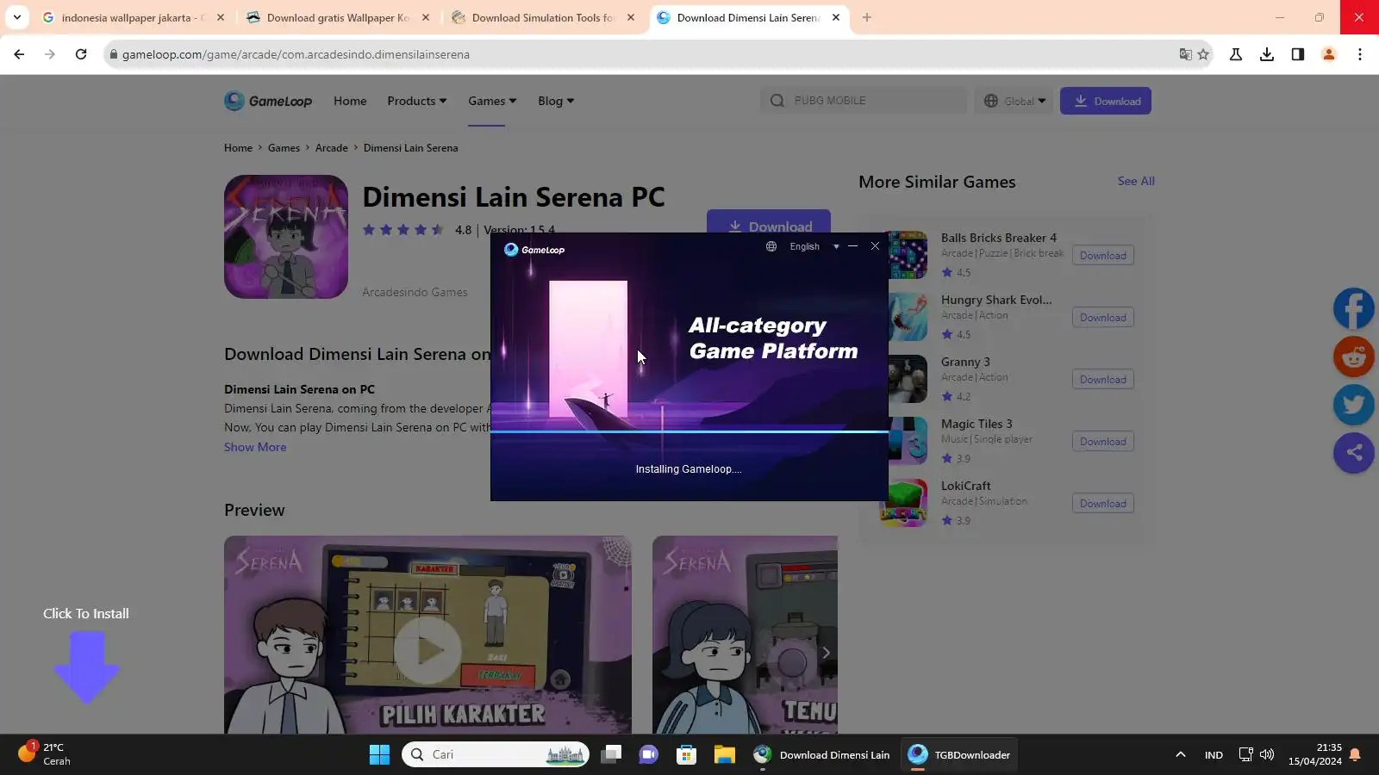
Task: Share page on Reddit
Action: coord(1354,356)
